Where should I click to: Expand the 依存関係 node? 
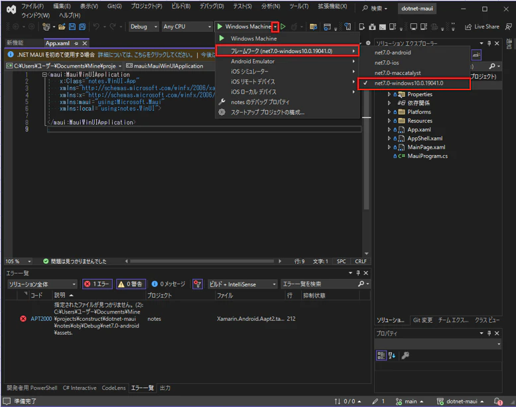pos(389,103)
